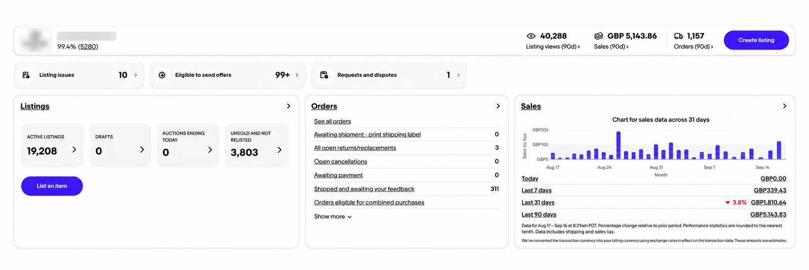Open Orders eligible for combined purchases
The width and height of the screenshot is (809, 270).
tap(369, 203)
